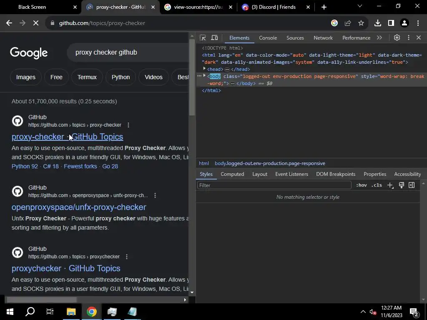Open the Network tab
Screen dimensions: 427x320
click(x=323, y=38)
